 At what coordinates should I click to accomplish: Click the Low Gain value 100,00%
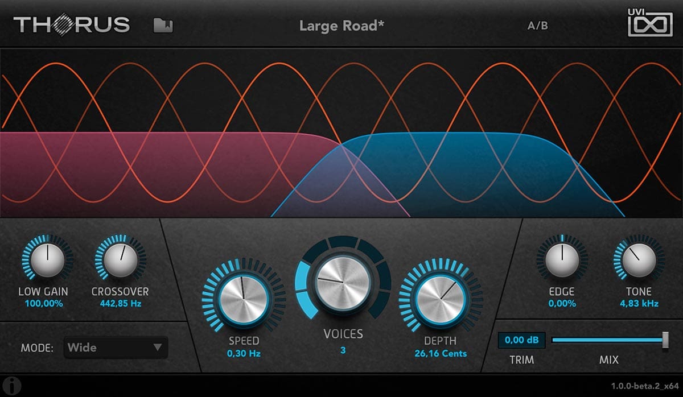(x=44, y=304)
